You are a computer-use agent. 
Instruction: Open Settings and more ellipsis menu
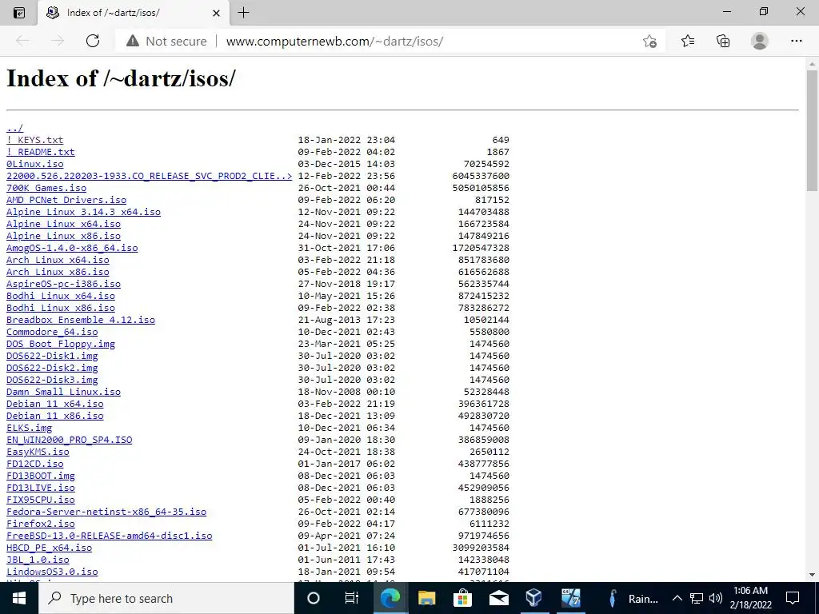796,41
